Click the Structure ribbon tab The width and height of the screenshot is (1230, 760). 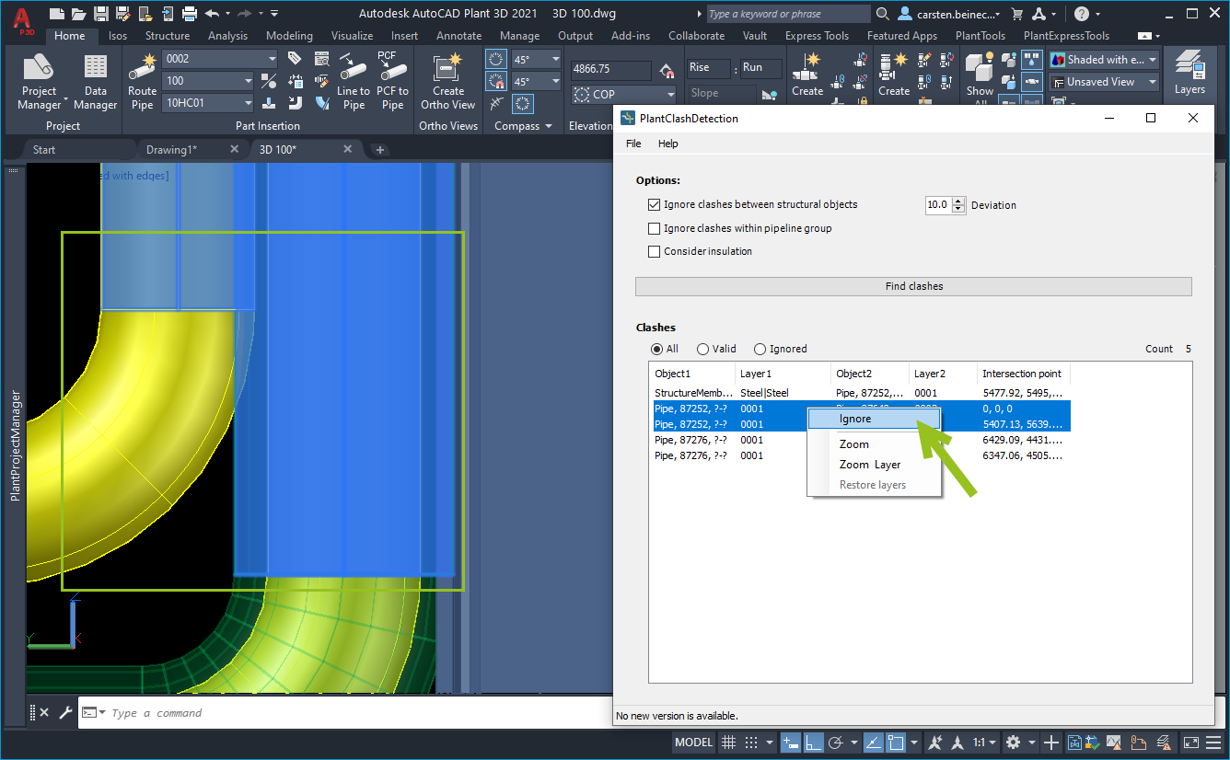[x=168, y=36]
